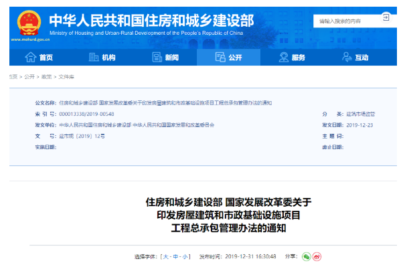Set font size to medium 中

tap(175, 257)
